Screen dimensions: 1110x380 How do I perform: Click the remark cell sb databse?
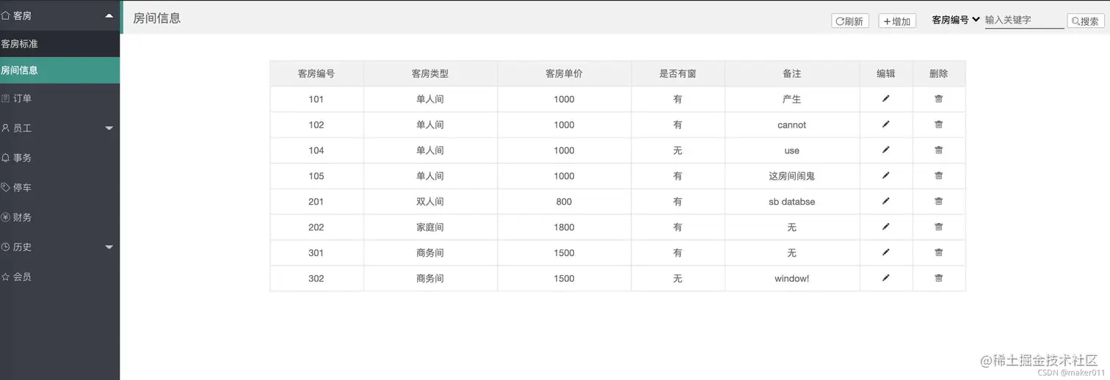pos(791,202)
